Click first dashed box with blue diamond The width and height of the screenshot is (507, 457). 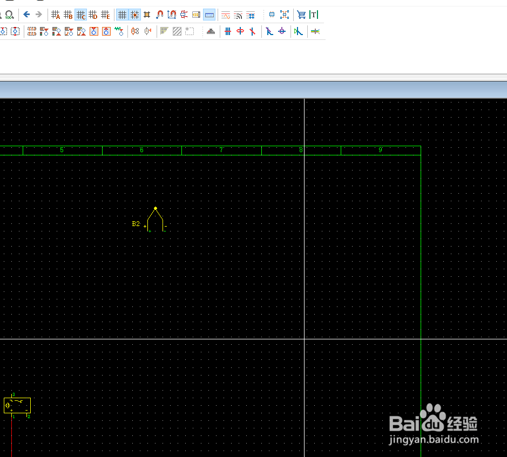(3, 31)
